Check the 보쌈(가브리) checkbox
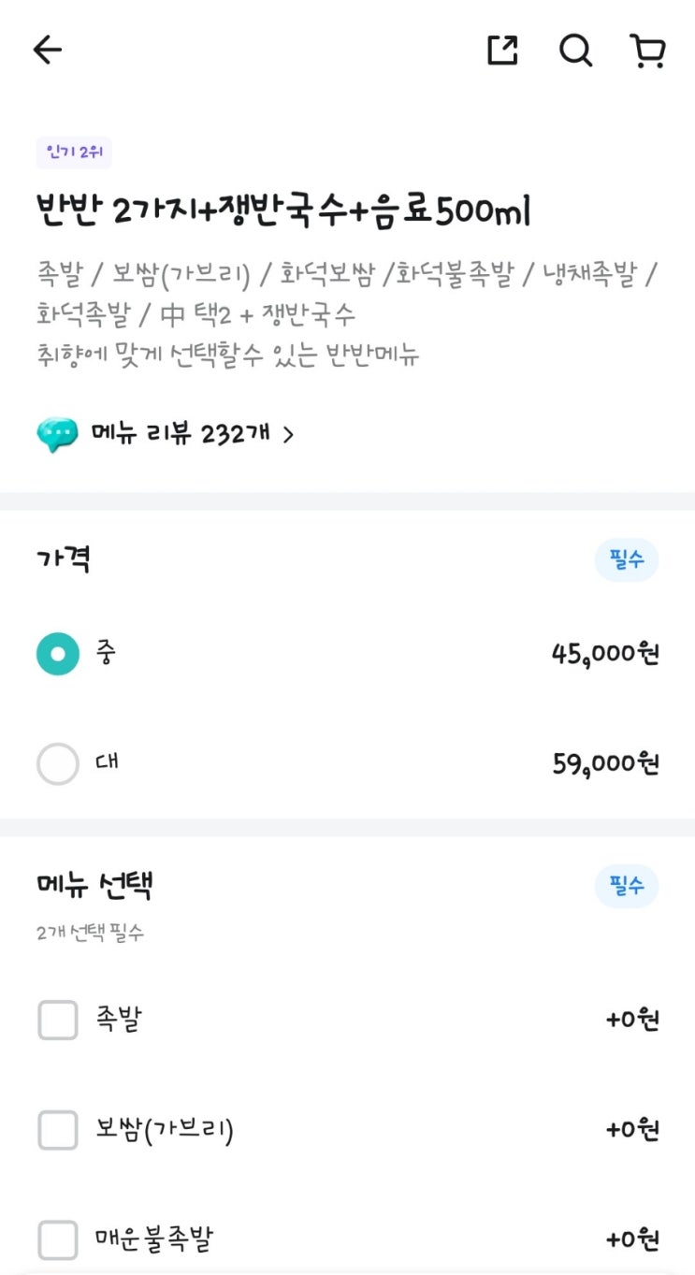 point(58,1130)
